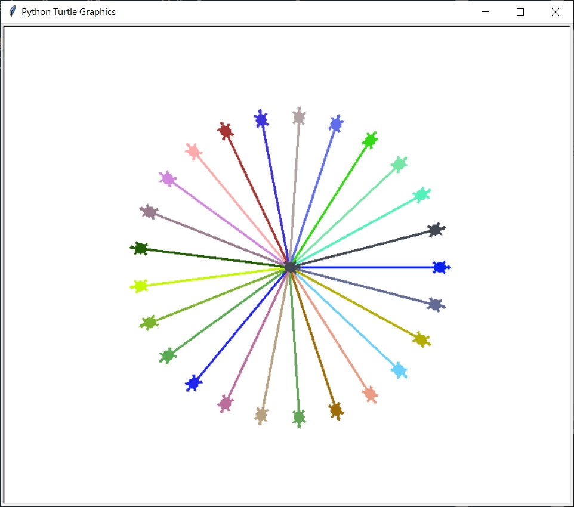Close the Python Turtle Graphics window
Viewport: 574px width, 507px height.
pyautogui.click(x=556, y=12)
